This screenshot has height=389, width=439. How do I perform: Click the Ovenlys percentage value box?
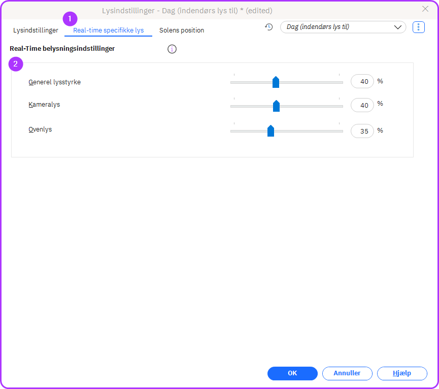[362, 131]
